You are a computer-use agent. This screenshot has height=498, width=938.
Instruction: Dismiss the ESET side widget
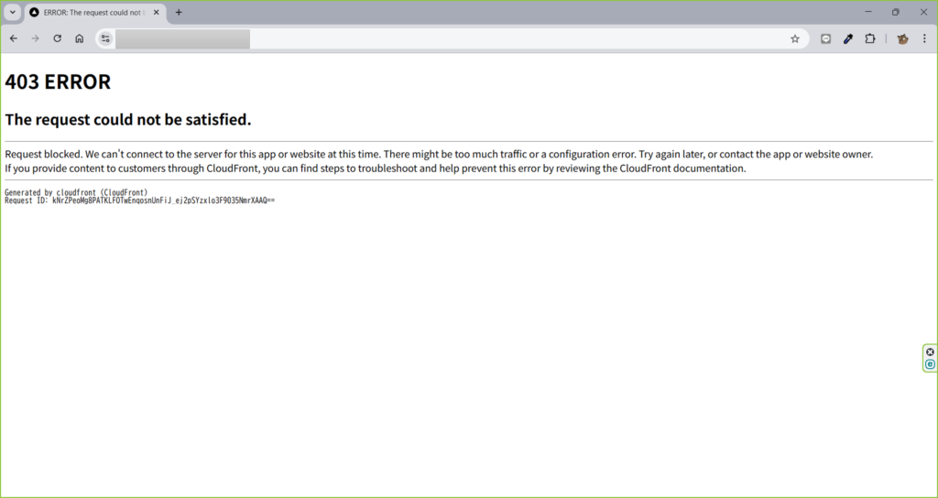click(x=930, y=352)
